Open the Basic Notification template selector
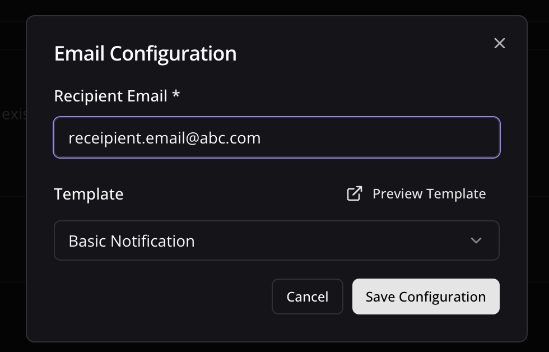Screen dimensions: 549x352 pos(277,240)
